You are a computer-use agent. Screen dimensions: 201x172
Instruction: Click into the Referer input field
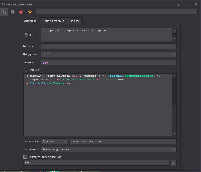point(109,46)
